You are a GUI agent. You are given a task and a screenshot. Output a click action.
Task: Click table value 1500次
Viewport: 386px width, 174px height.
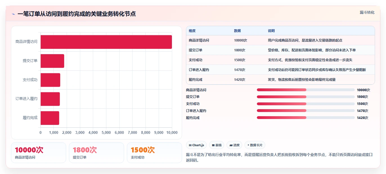[240, 60]
